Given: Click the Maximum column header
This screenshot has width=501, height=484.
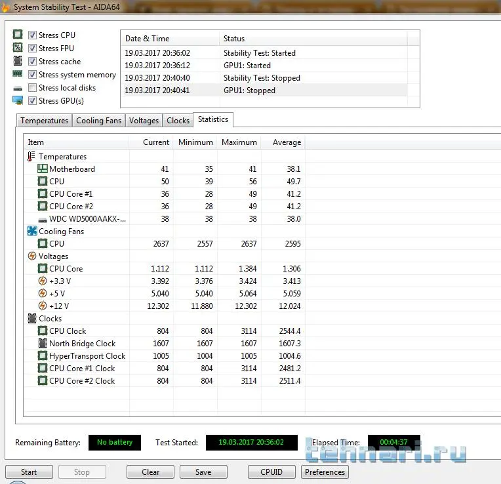Looking at the screenshot, I should coord(239,142).
